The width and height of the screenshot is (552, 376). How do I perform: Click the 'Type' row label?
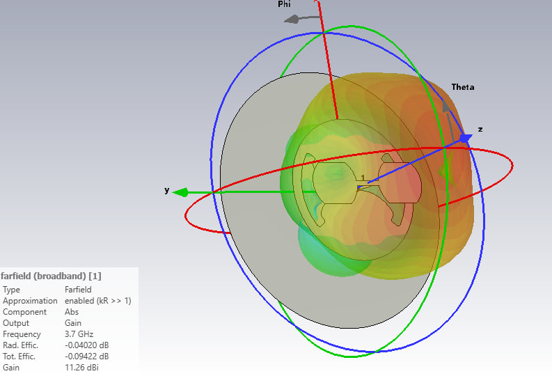(x=11, y=290)
